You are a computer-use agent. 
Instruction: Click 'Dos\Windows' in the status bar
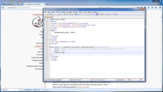(x=120, y=80)
